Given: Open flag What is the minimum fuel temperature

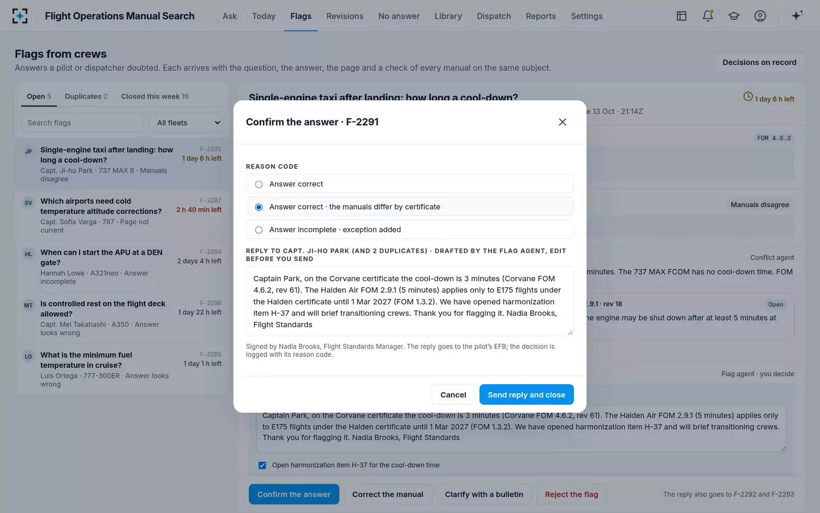Looking at the screenshot, I should [x=121, y=369].
